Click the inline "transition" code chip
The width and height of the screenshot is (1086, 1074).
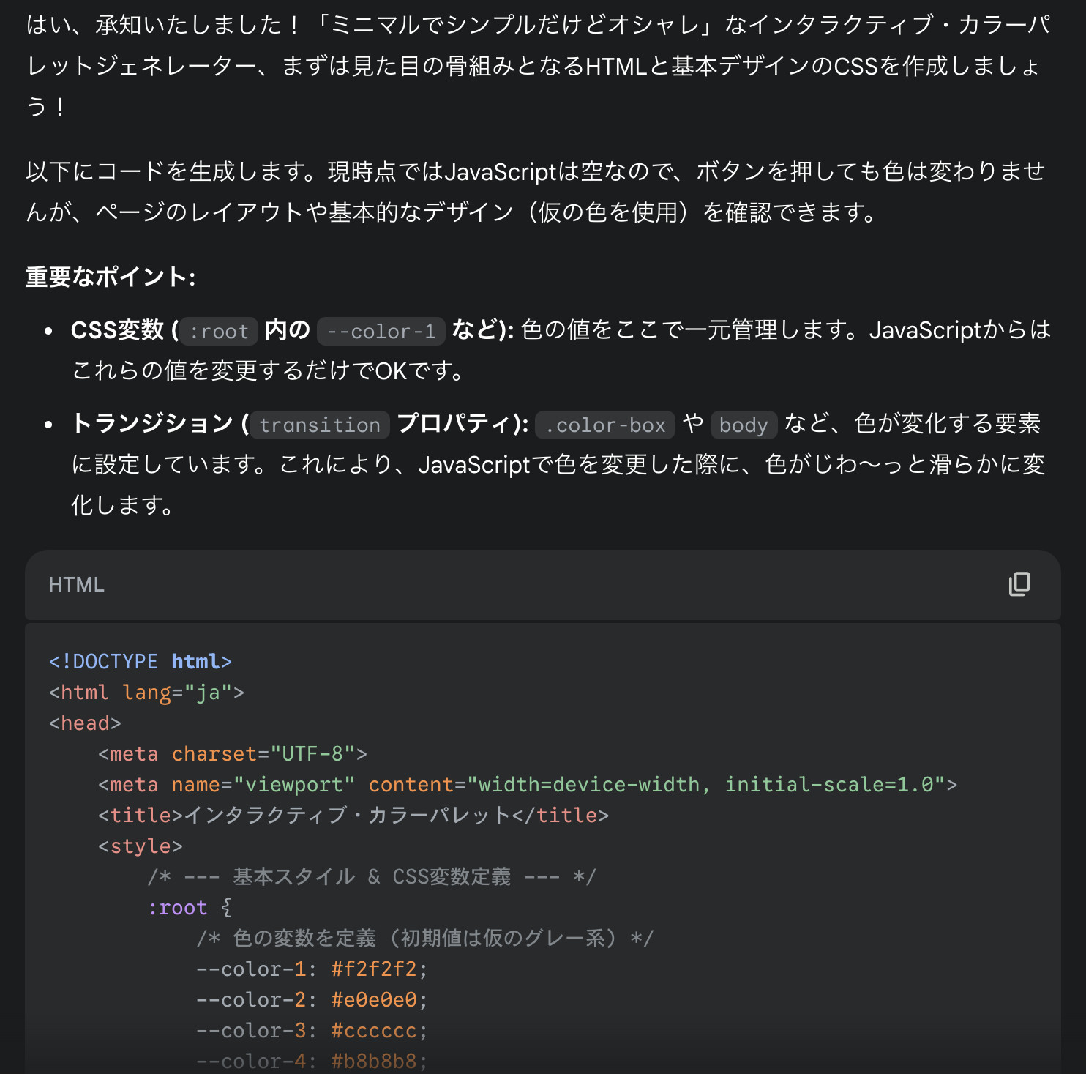pyautogui.click(x=320, y=425)
